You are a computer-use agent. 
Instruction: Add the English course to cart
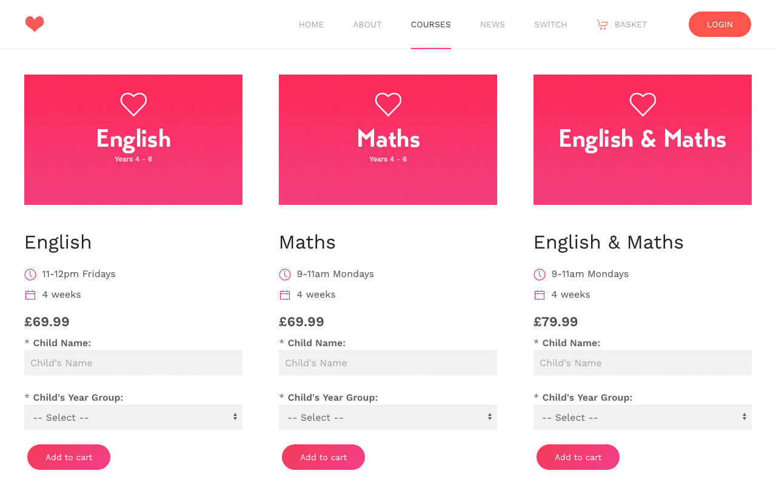coord(69,457)
